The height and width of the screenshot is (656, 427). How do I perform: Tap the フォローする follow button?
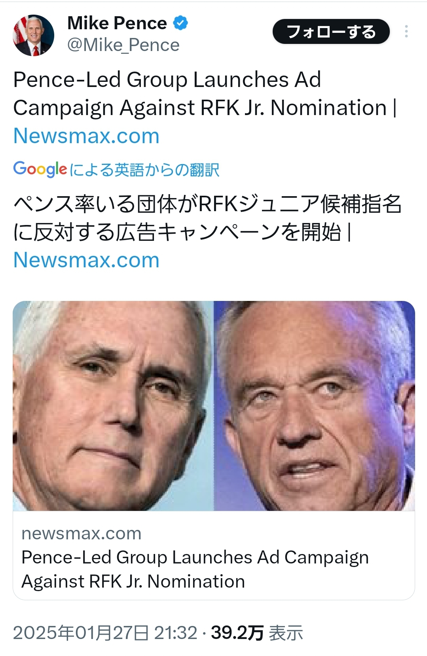point(331,32)
